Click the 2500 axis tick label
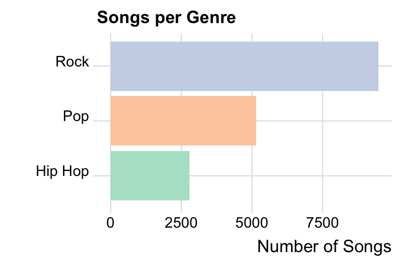The height and width of the screenshot is (266, 409). point(181,223)
